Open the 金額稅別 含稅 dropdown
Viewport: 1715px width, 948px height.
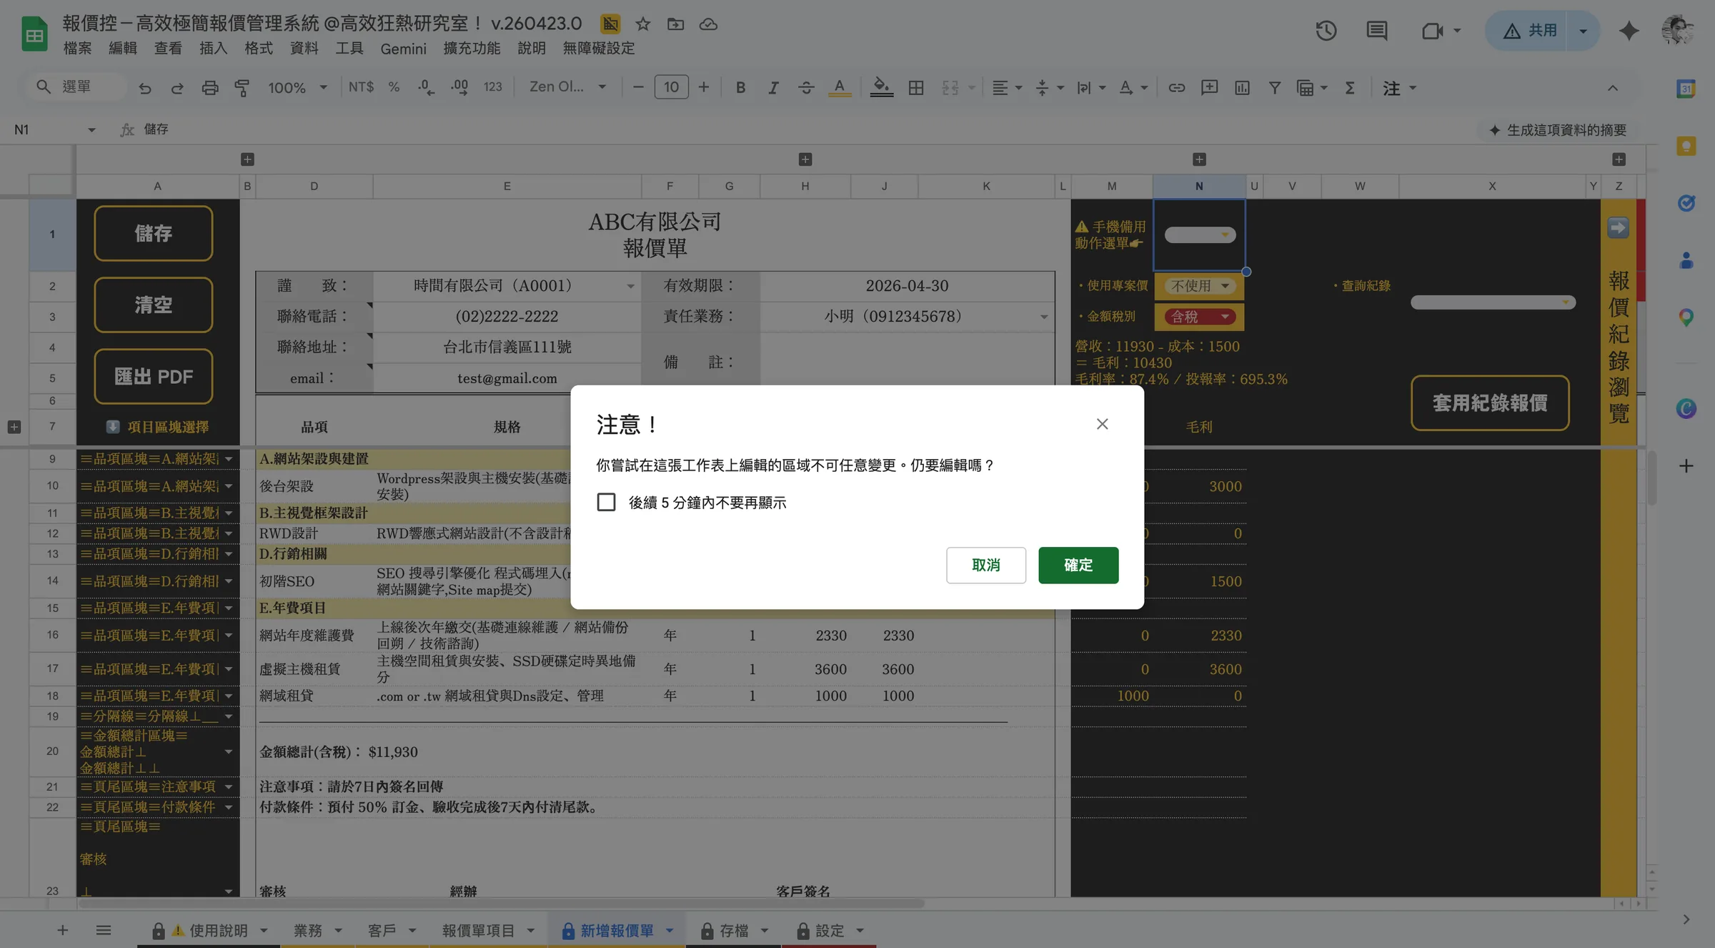[1200, 316]
